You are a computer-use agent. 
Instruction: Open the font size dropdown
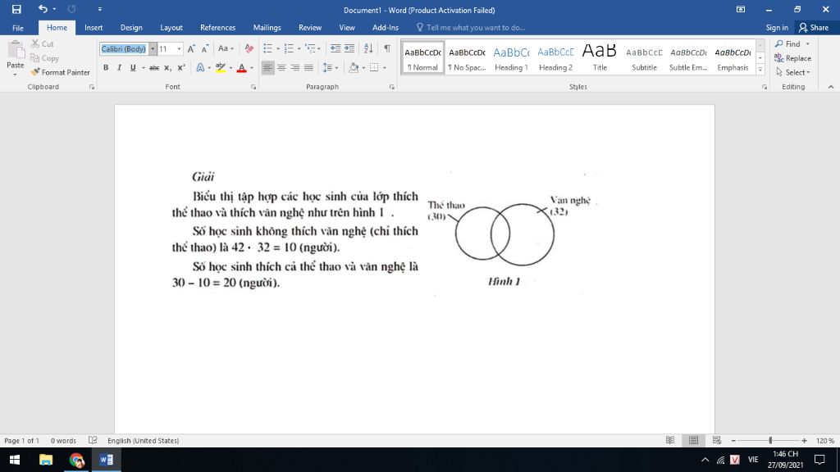(x=179, y=48)
